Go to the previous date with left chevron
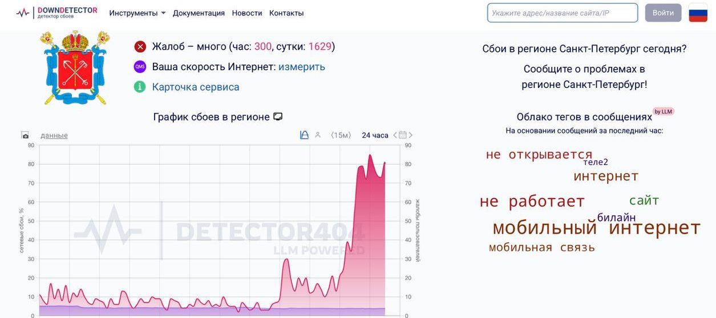716x318 pixels. pos(395,135)
